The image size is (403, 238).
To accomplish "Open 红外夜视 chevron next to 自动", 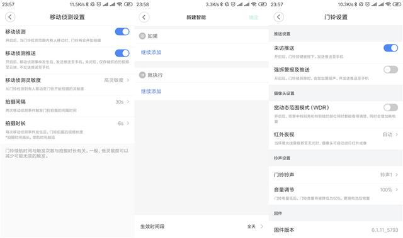I will click(397, 134).
